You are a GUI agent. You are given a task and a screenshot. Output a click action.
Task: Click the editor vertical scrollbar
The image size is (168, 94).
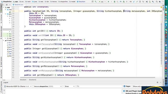click(x=161, y=44)
